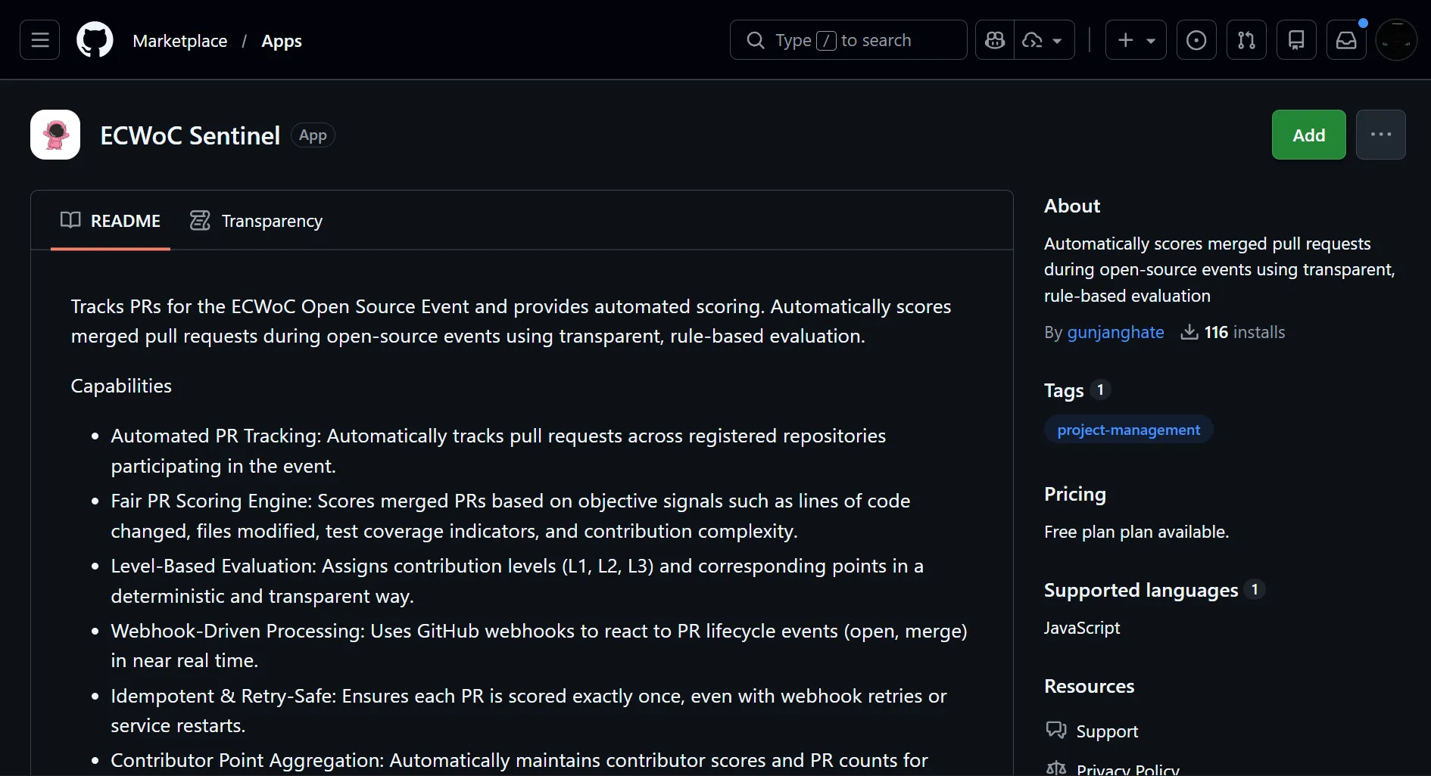
Task: Click the Free plan plan available text
Action: tap(1136, 532)
